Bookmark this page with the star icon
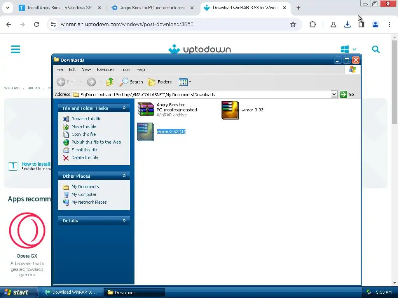 pyautogui.click(x=293, y=24)
